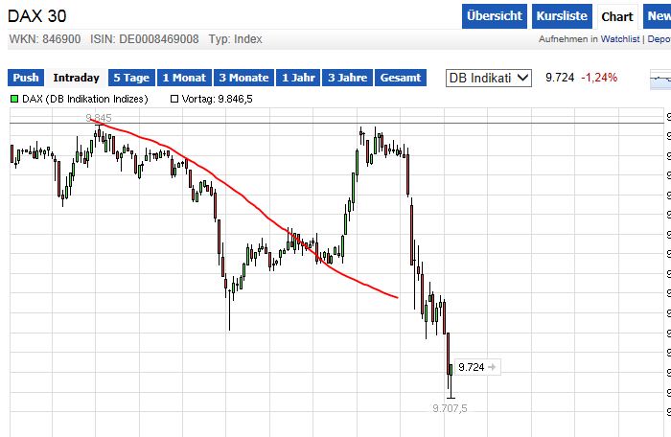Click the green DAX legend swatch
The image size is (671, 437).
pyautogui.click(x=14, y=99)
